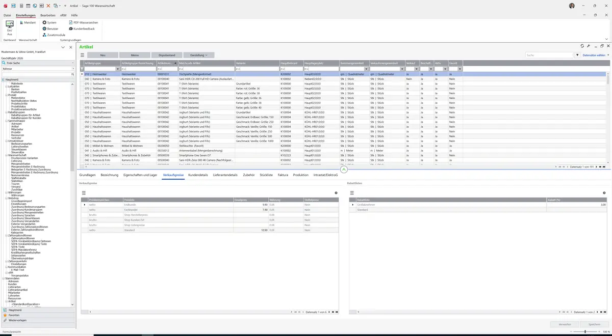The height and width of the screenshot is (336, 612).
Task: Open the xRM ribbon tab
Action: click(63, 15)
